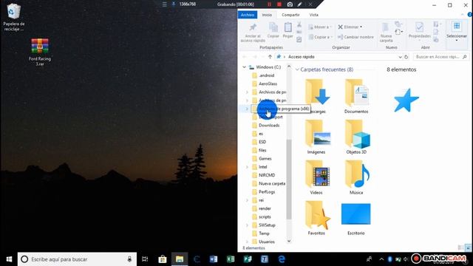Expand the rei folder node
The width and height of the screenshot is (473, 266).
click(x=247, y=200)
